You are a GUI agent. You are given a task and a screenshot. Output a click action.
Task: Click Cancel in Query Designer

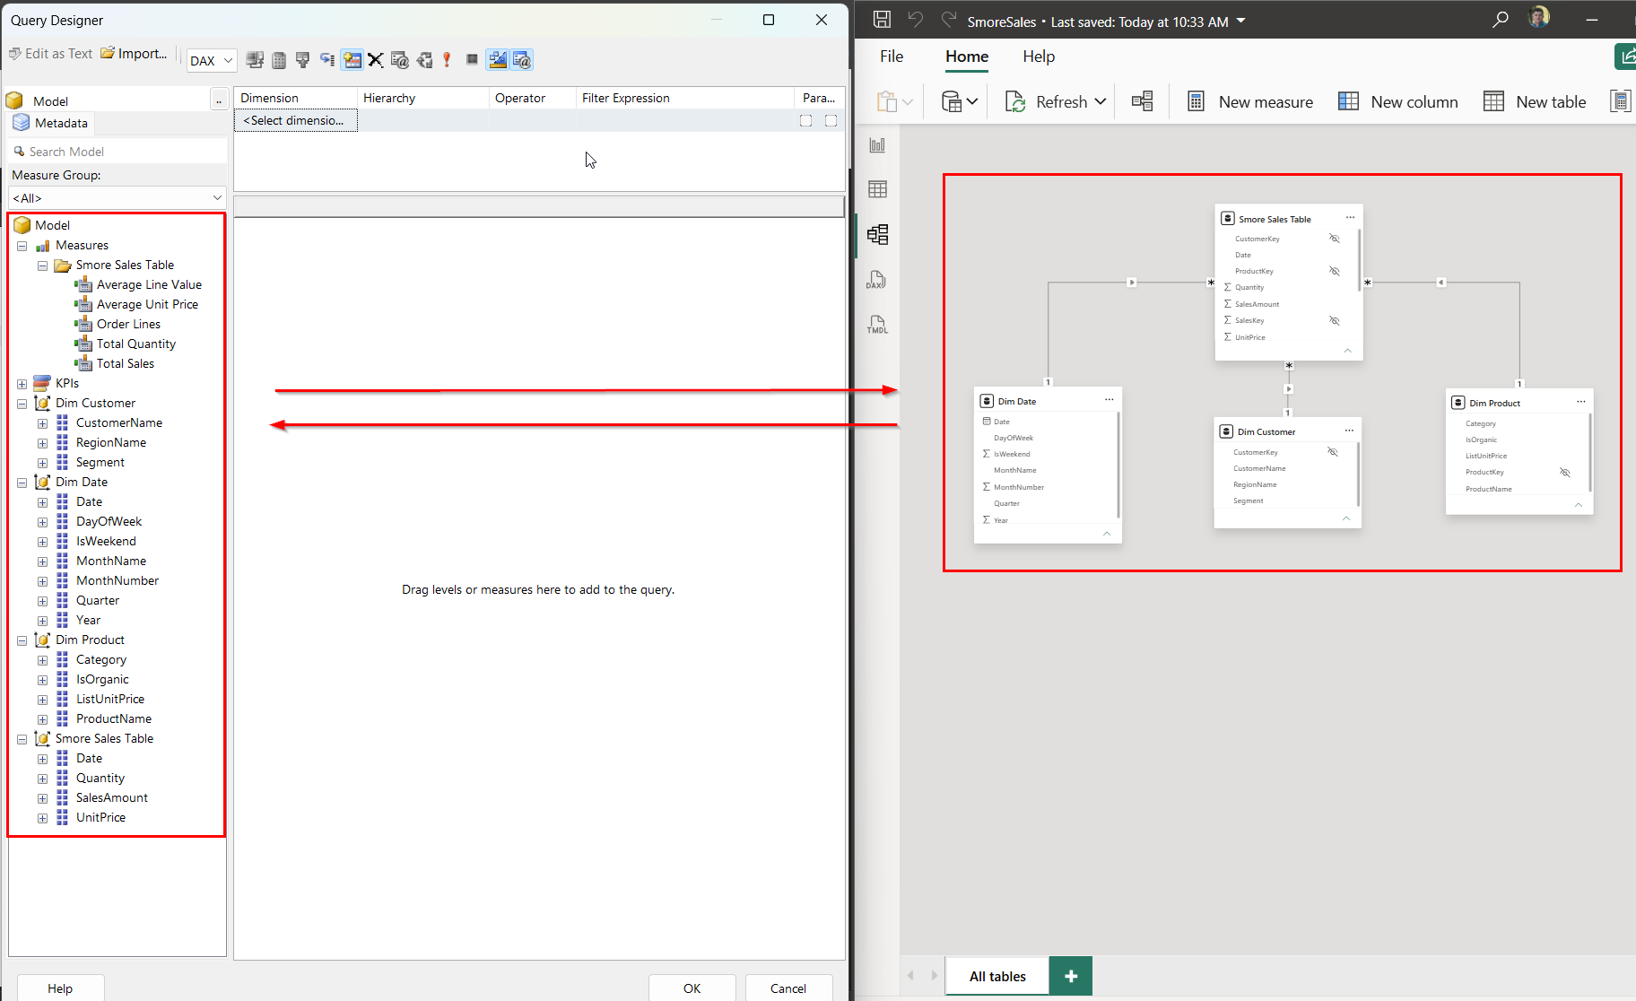pos(788,988)
